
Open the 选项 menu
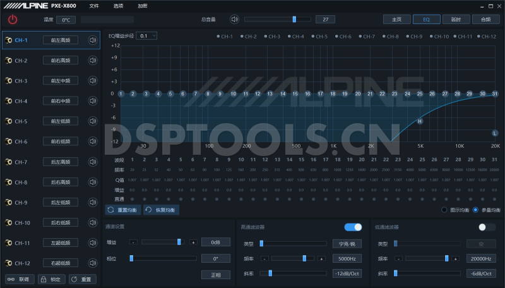tap(118, 6)
